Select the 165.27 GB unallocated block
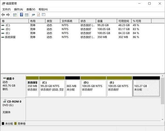The height and width of the screenshot is (131, 165). [x=146, y=87]
